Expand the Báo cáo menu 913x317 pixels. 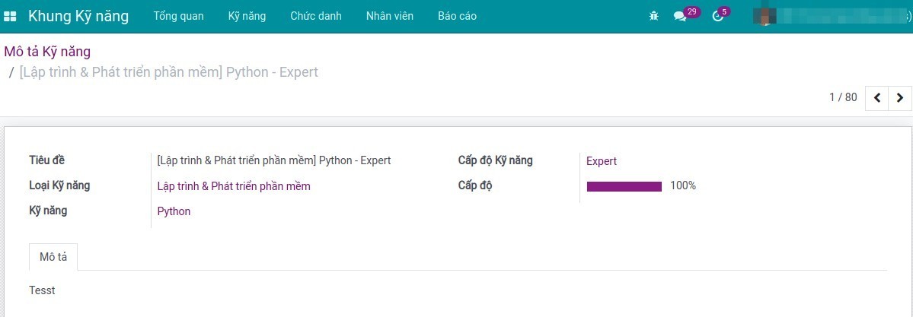(x=457, y=16)
